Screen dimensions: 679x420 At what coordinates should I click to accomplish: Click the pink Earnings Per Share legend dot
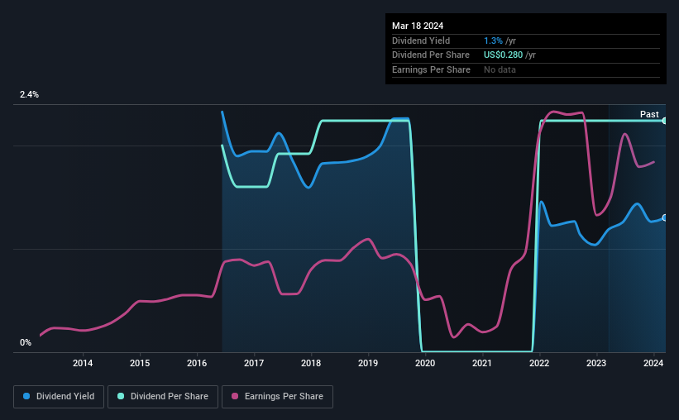tap(235, 396)
